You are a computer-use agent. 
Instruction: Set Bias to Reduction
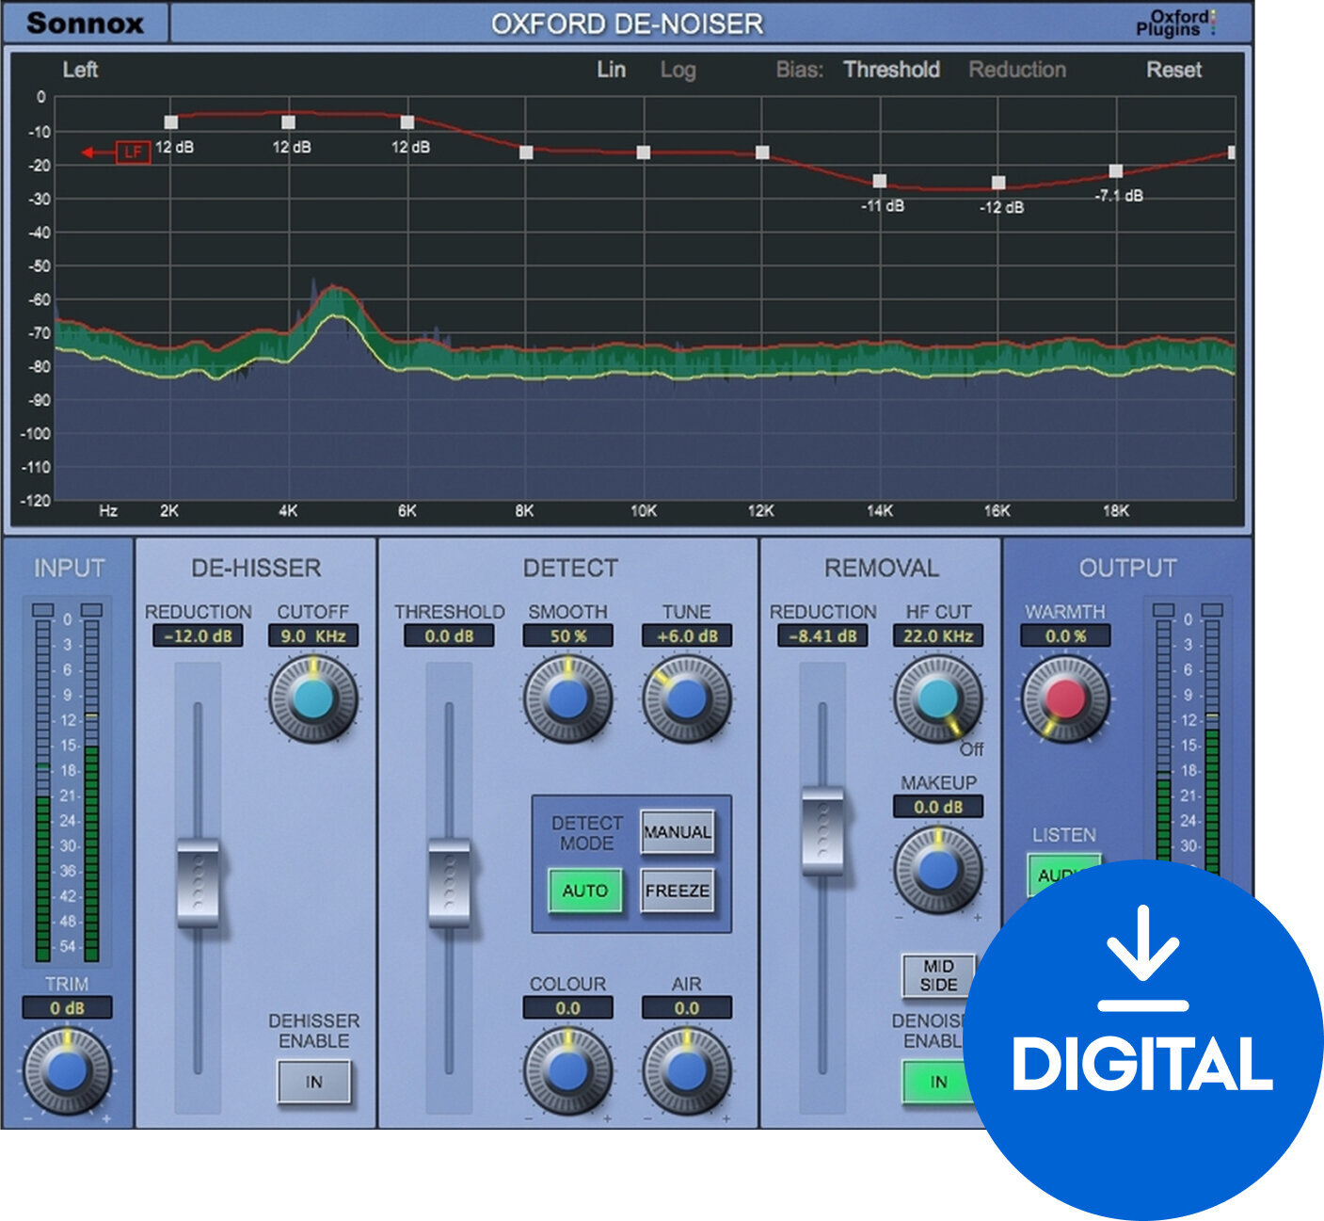coord(1017,70)
